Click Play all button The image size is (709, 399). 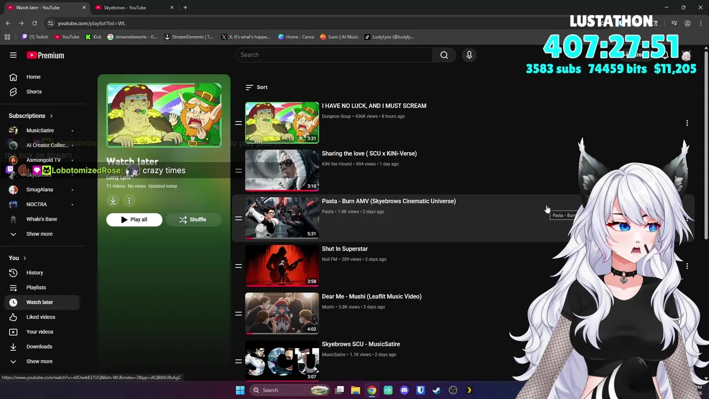[134, 219]
